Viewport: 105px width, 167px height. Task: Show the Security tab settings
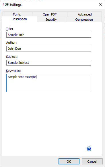tap(51, 20)
